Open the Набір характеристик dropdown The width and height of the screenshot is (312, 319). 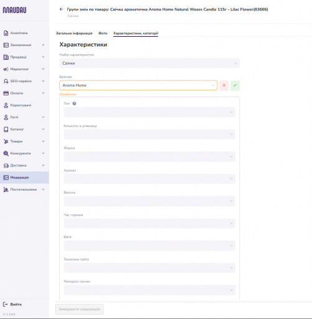click(149, 63)
